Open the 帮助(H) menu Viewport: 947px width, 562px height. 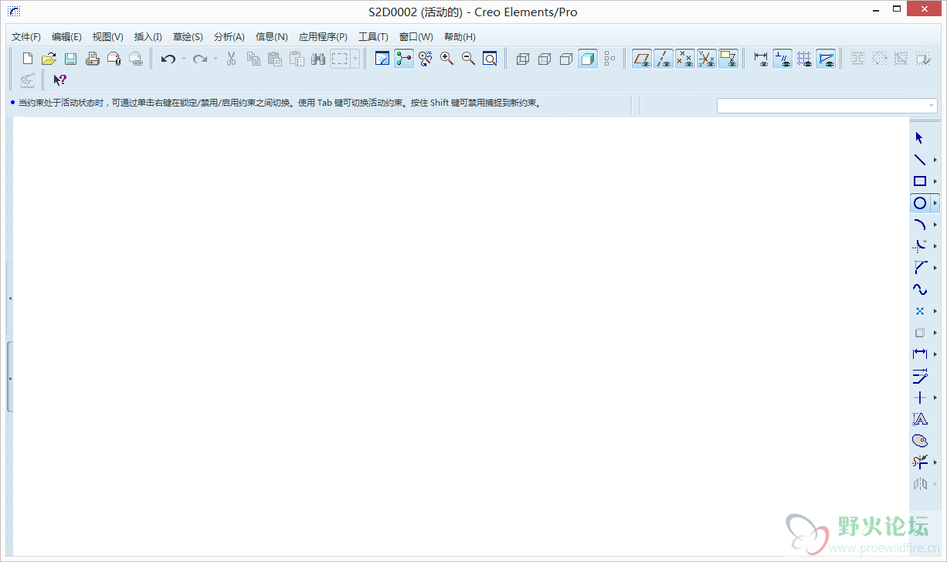[460, 36]
